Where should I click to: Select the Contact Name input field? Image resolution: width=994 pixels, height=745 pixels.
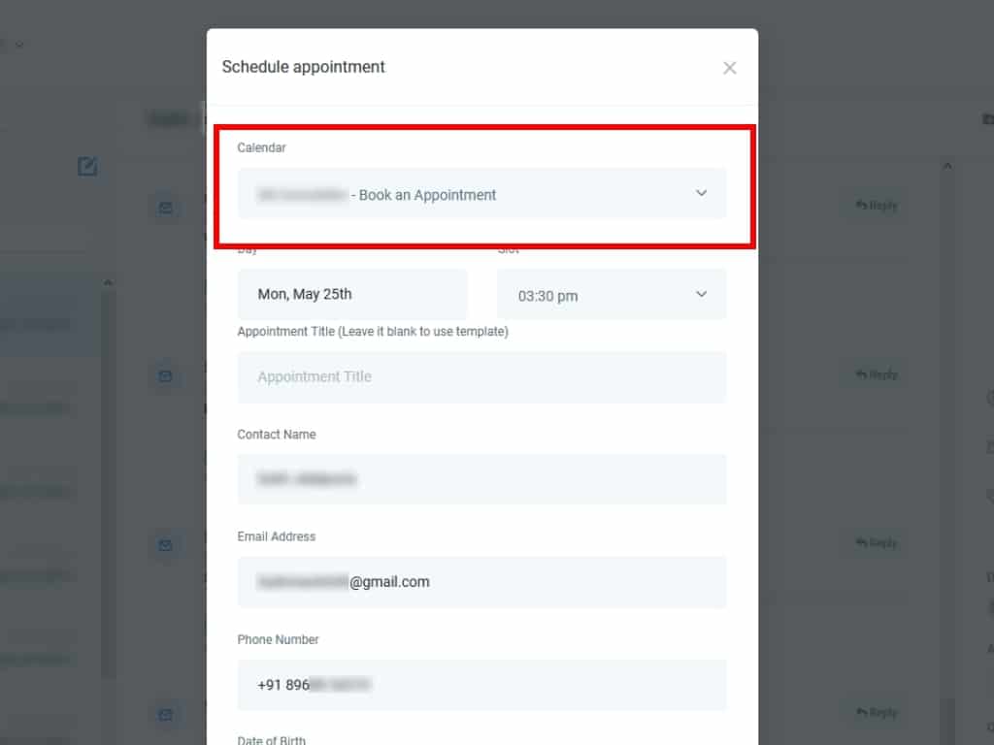pyautogui.click(x=481, y=479)
